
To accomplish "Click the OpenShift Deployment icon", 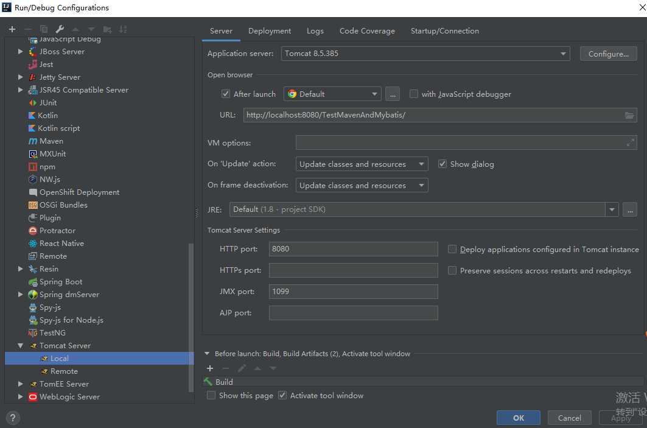I will tap(33, 192).
